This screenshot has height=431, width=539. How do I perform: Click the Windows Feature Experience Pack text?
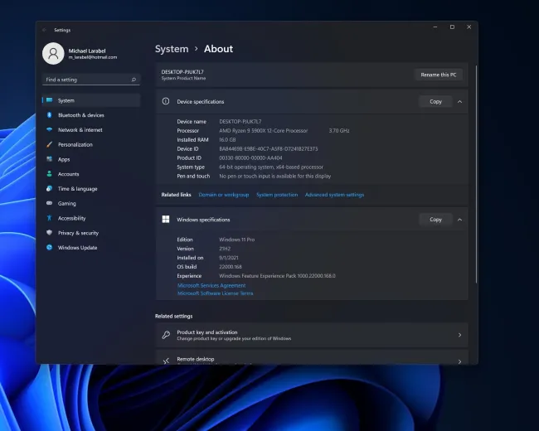point(277,276)
